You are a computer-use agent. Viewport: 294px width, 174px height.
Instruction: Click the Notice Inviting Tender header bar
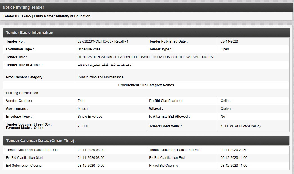click(147, 7)
